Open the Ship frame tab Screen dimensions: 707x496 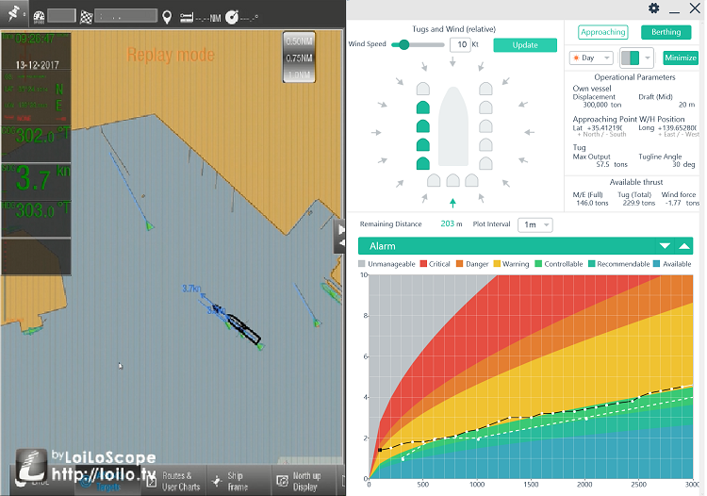coord(238,481)
